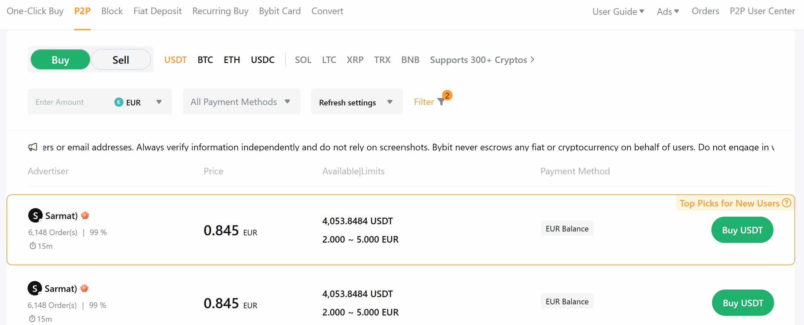Open the Block tab
The image size is (804, 325).
pos(112,11)
